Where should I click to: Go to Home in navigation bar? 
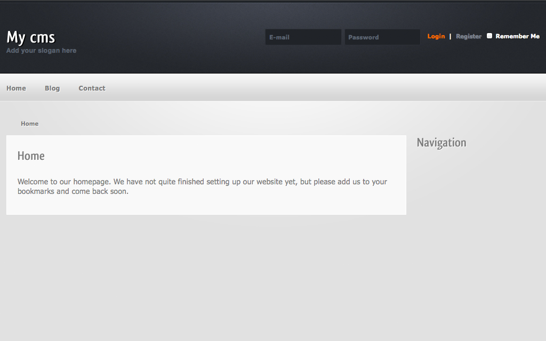click(x=16, y=88)
